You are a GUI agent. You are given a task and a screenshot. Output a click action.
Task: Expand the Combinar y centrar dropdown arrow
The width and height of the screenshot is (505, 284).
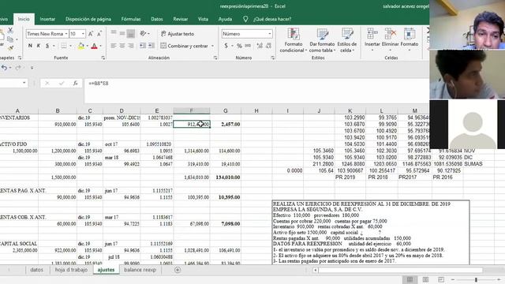212,46
